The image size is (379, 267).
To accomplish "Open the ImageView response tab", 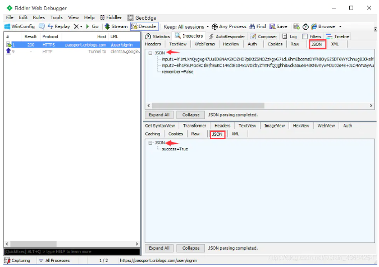I will [275, 126].
